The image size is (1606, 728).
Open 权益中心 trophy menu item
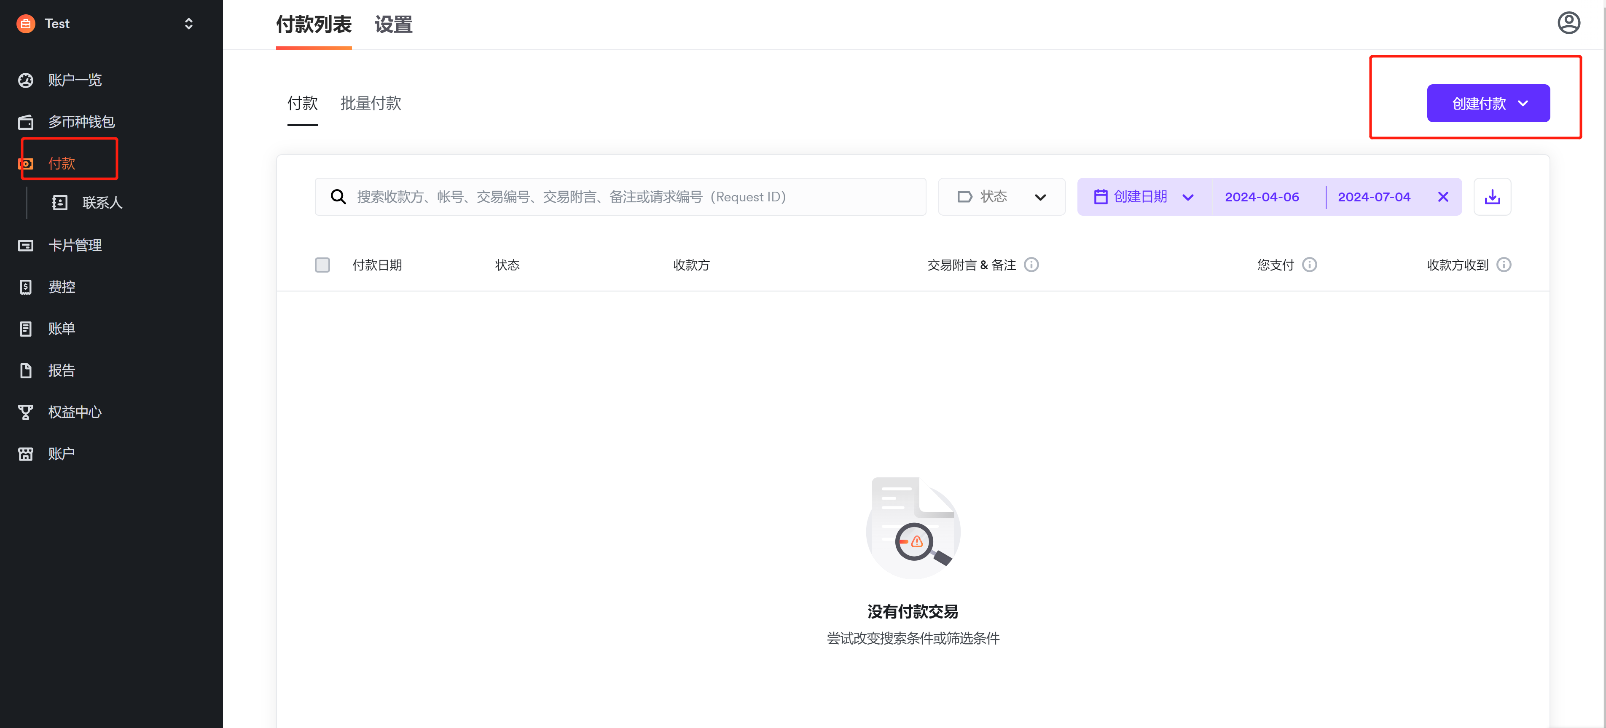coord(74,412)
